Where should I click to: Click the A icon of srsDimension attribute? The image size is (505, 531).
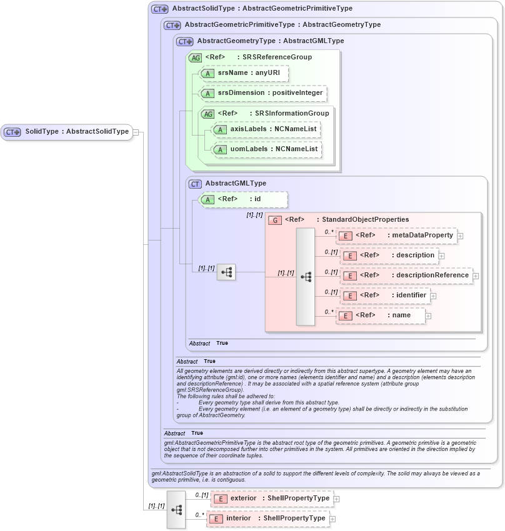click(x=207, y=94)
